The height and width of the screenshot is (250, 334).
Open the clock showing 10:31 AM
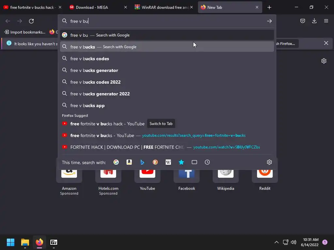click(310, 242)
